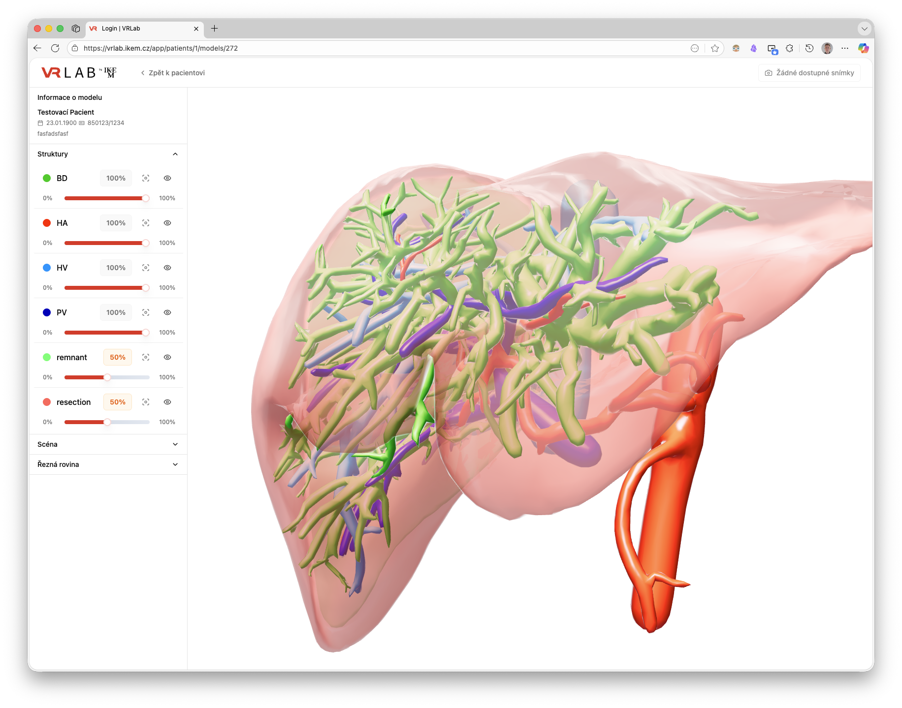Expand the Řezná rovina section

tap(175, 464)
